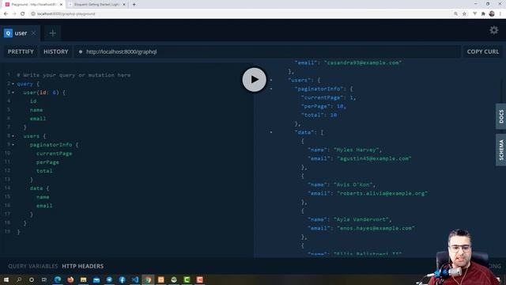506x285 pixels.
Task: Open Visual Studio Code from taskbar
Action: tap(135, 279)
